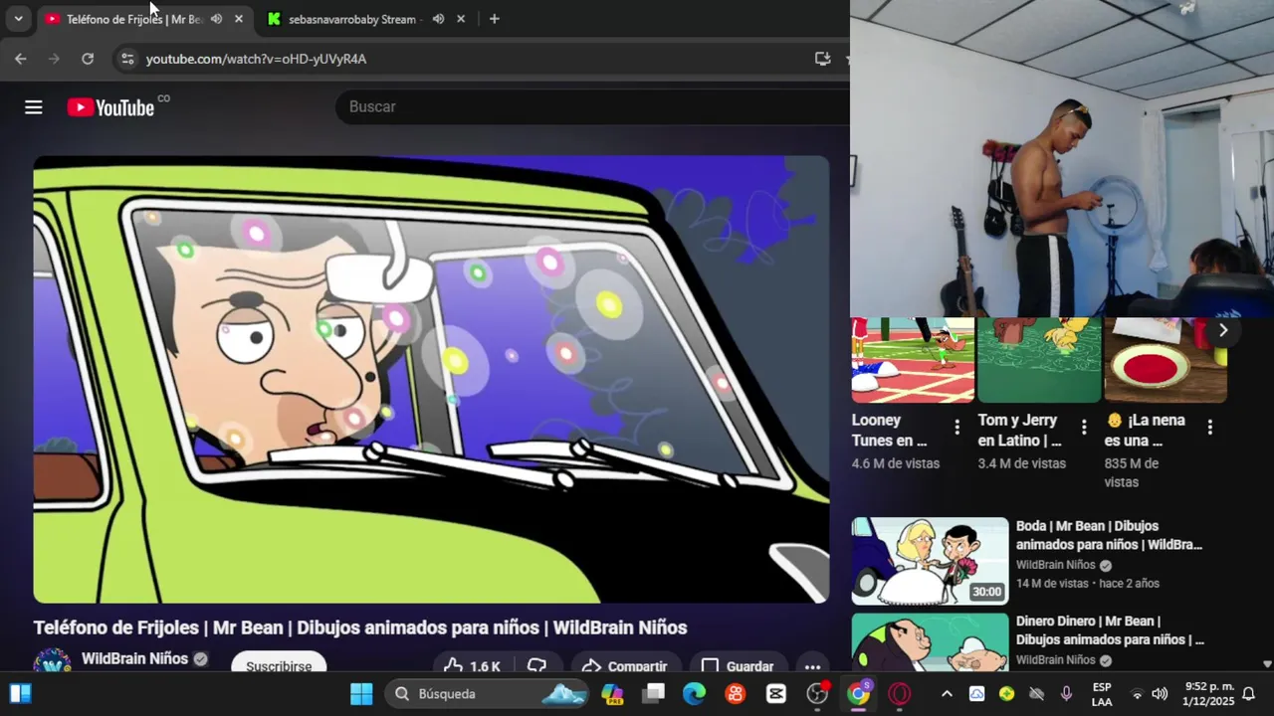Click the Tom y Jerry en Latino title
The image size is (1274, 716).
click(1019, 430)
